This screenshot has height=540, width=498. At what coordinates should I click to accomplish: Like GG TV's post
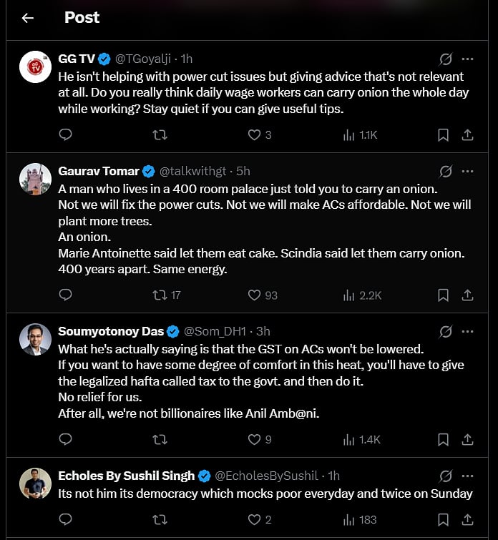[x=254, y=134]
